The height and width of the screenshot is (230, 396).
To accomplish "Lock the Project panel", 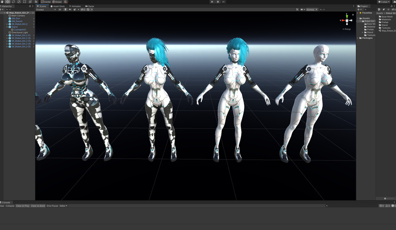I will [x=392, y=6].
